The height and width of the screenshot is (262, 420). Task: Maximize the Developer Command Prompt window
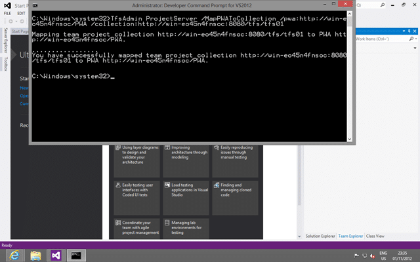point(333,4)
